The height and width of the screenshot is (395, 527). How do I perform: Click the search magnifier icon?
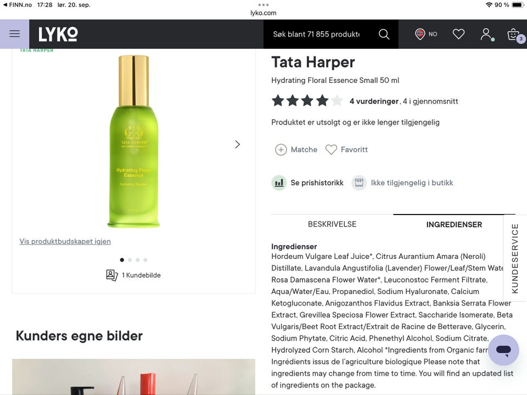point(384,34)
